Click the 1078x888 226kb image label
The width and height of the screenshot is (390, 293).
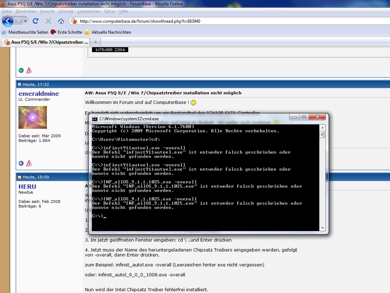tap(110, 50)
